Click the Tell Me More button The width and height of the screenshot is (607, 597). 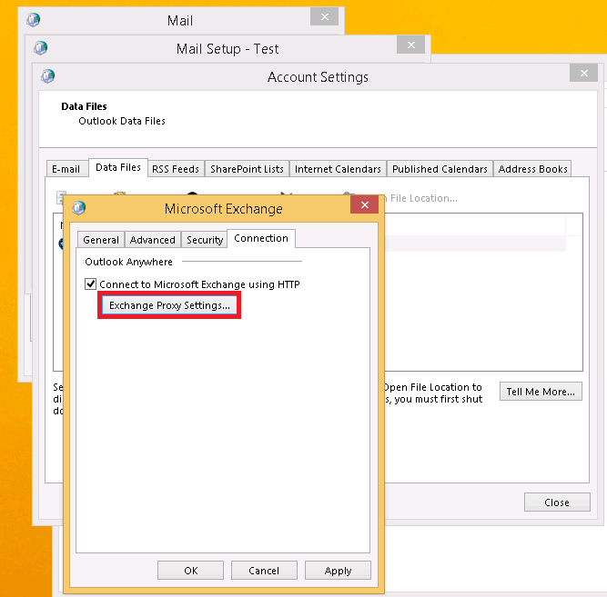(541, 392)
